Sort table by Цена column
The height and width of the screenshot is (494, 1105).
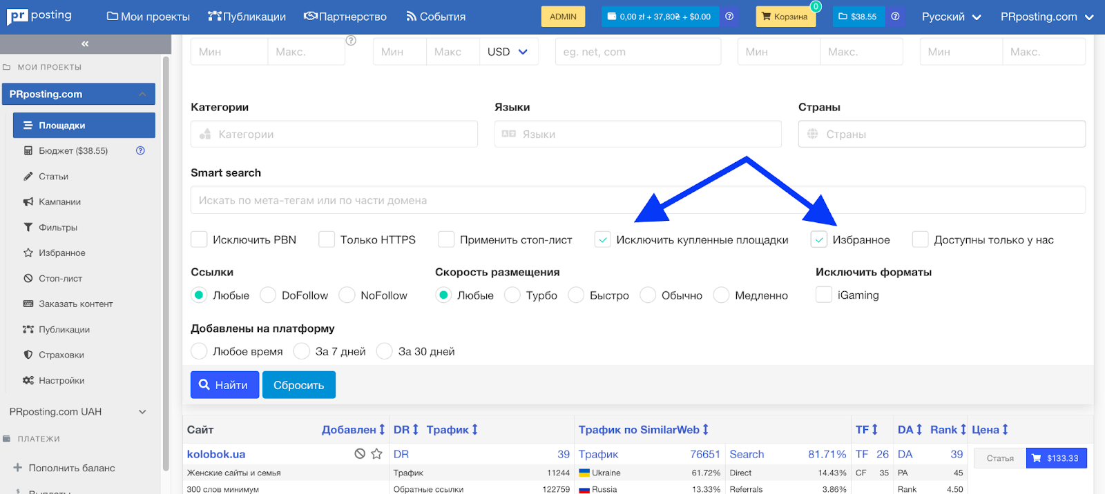click(990, 429)
